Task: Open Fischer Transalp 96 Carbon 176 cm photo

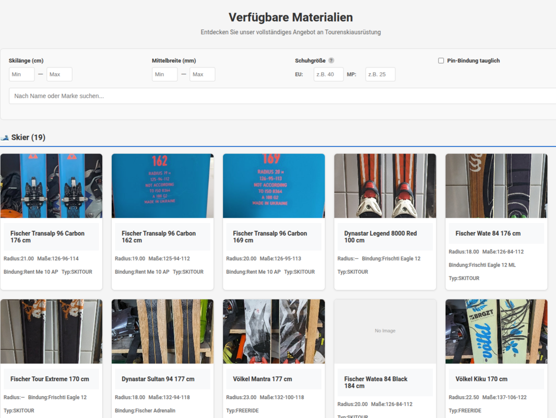Action: click(51, 186)
